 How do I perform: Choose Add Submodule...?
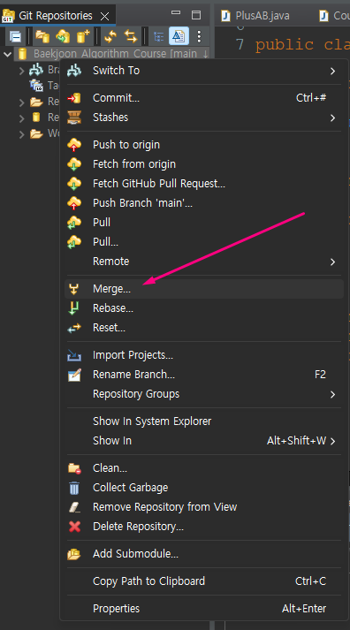[x=204, y=554]
